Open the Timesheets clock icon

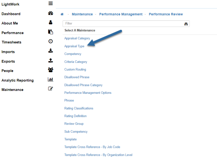(51, 41)
